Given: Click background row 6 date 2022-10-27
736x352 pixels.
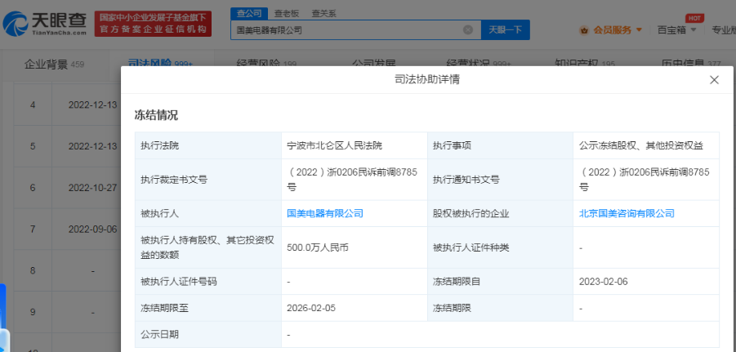Looking at the screenshot, I should point(92,188).
